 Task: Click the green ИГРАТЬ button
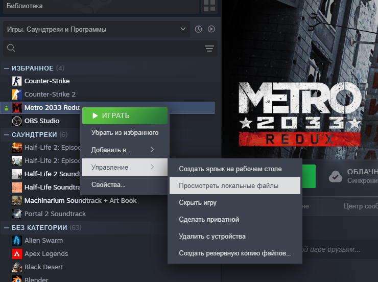(125, 115)
